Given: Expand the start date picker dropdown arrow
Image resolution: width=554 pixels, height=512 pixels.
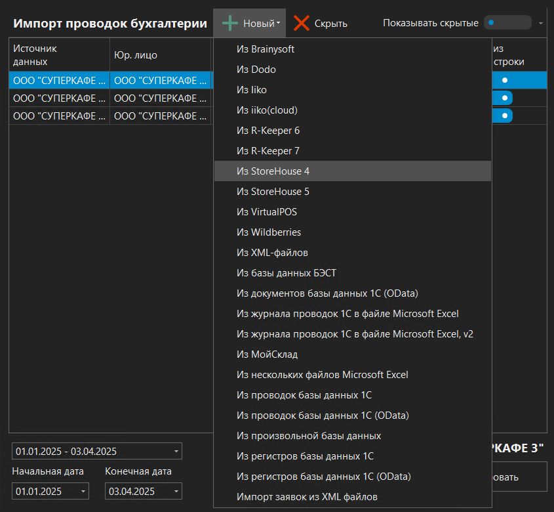Looking at the screenshot, I should (83, 492).
